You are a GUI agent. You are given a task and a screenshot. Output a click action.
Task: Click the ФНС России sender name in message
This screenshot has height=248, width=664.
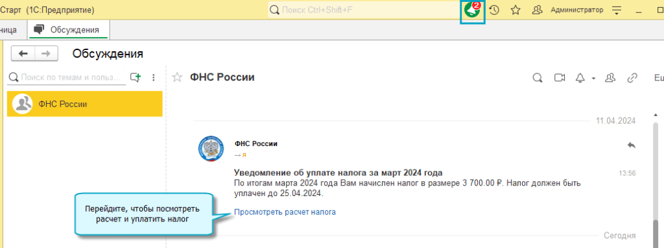pyautogui.click(x=255, y=143)
